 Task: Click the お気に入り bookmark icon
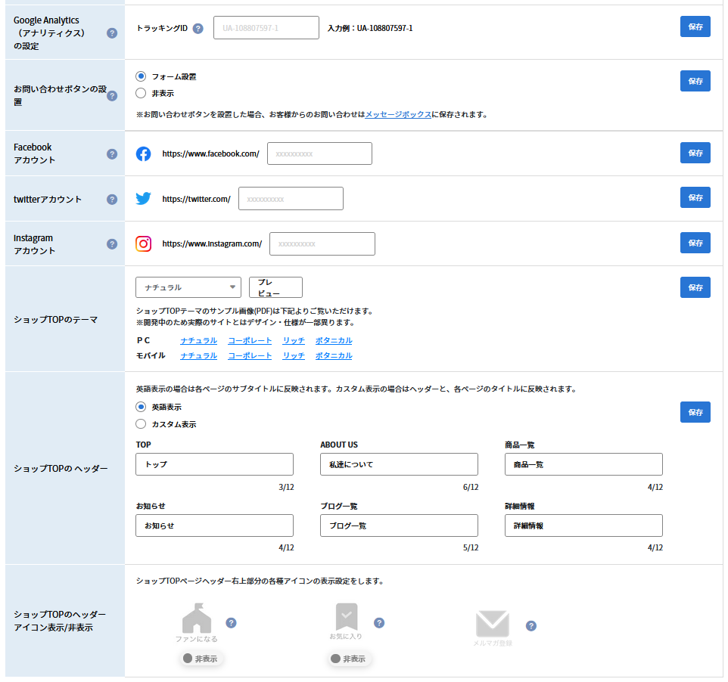coord(347,616)
